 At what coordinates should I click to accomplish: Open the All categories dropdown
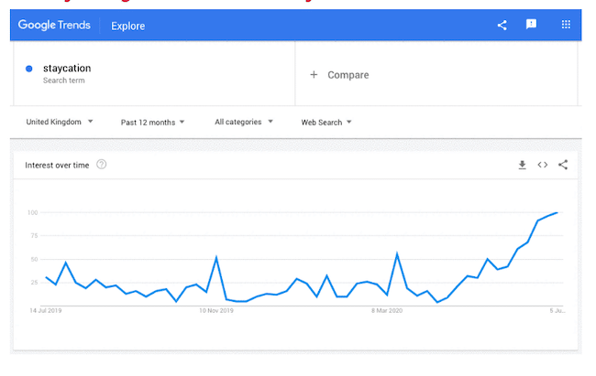[243, 122]
